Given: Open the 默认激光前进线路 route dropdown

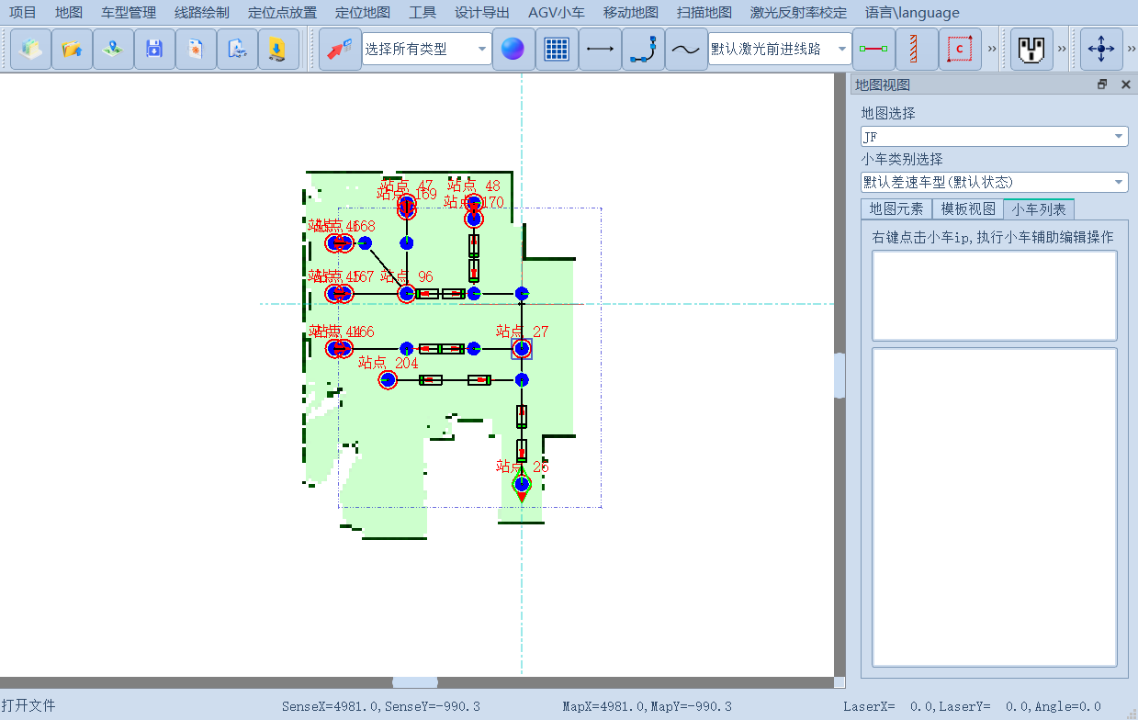Looking at the screenshot, I should pyautogui.click(x=780, y=50).
